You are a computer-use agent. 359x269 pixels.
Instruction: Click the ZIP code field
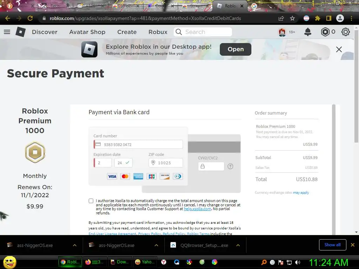coord(166,163)
